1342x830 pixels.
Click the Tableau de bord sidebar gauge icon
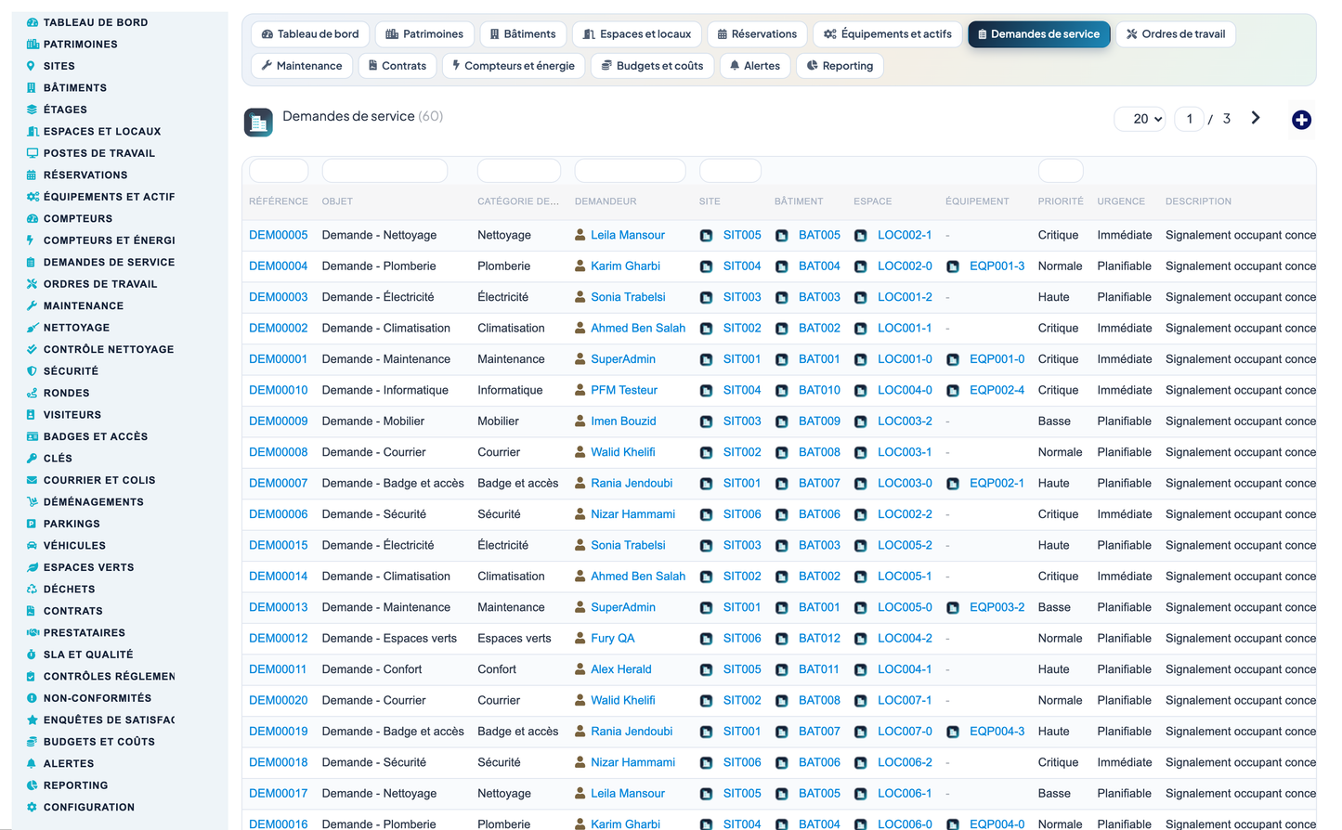tap(33, 22)
